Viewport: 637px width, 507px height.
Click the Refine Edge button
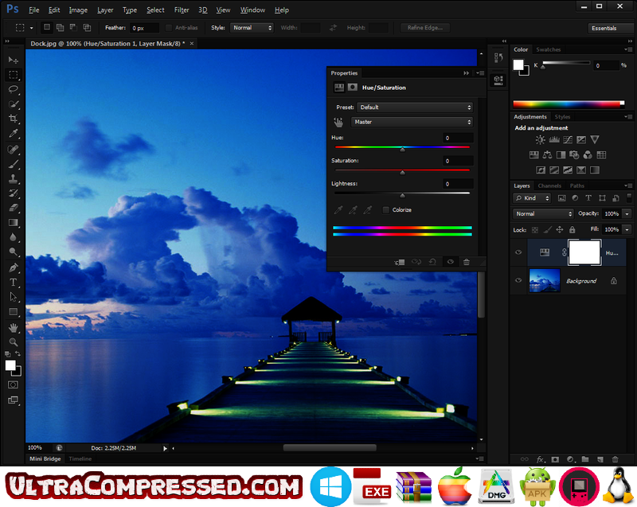[x=424, y=27]
